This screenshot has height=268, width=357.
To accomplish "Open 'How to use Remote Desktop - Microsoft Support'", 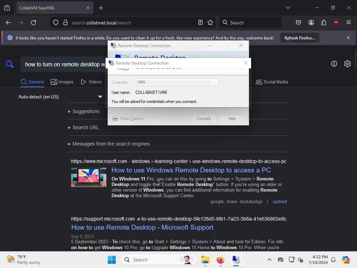I will pyautogui.click(x=142, y=227).
